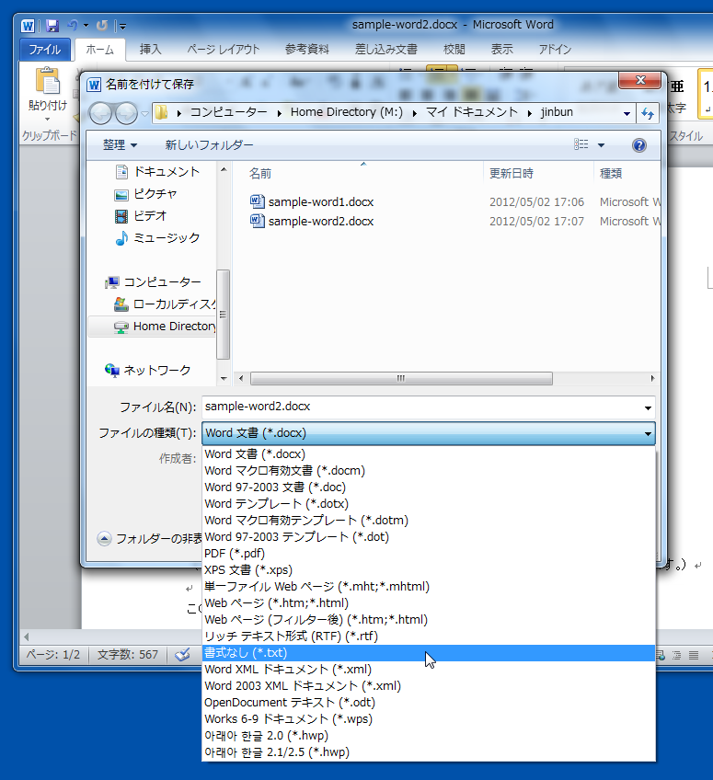713x780 pixels.
Task: Choose XPS 文書 (*.xps) file type
Action: [429, 569]
